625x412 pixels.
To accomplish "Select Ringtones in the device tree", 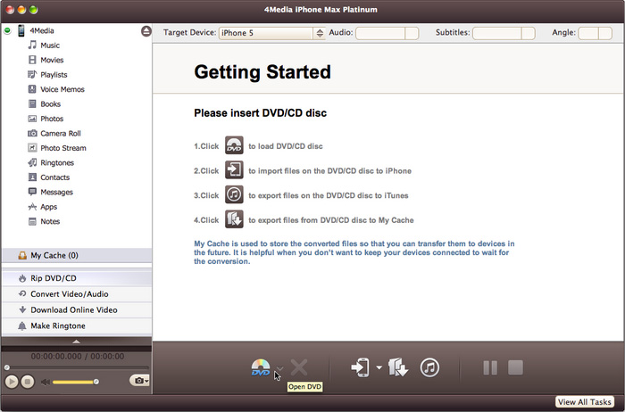I will point(56,162).
